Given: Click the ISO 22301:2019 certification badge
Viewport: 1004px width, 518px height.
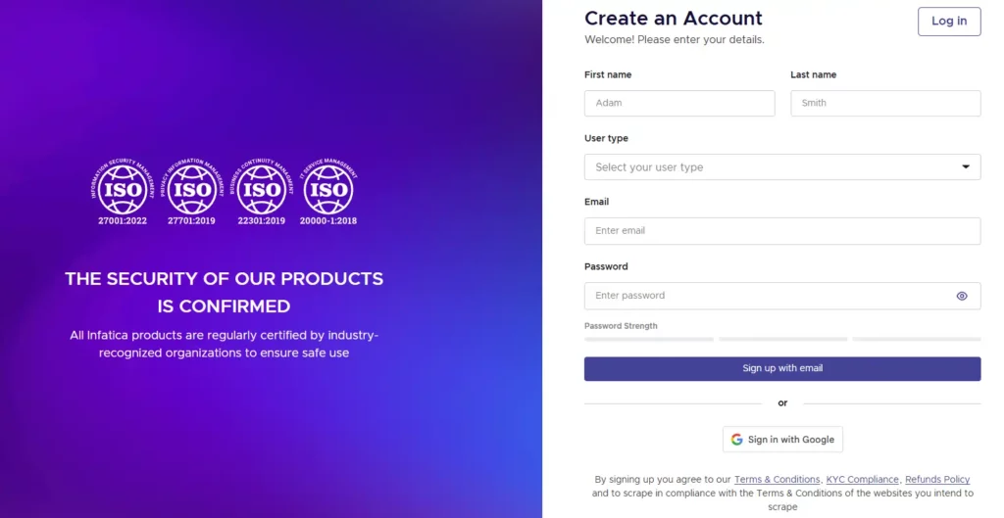Looking at the screenshot, I should 261,191.
